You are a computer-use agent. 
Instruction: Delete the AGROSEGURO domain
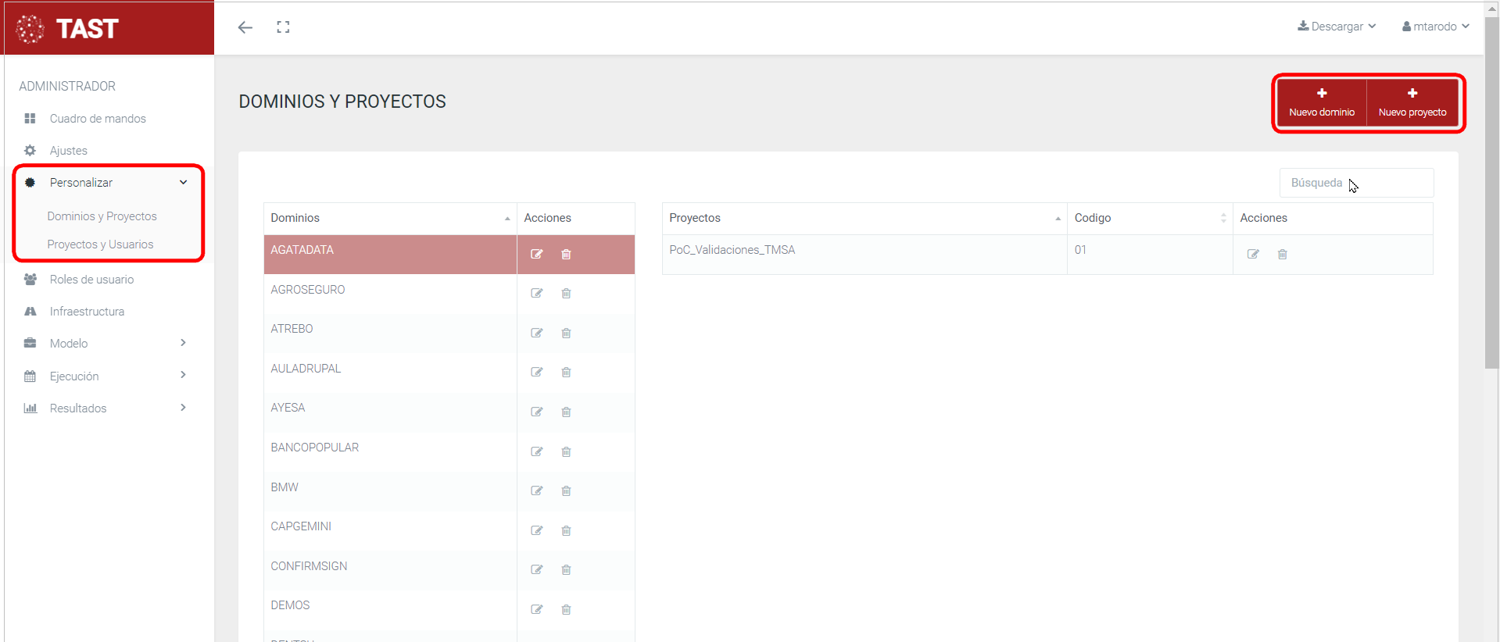[566, 294]
